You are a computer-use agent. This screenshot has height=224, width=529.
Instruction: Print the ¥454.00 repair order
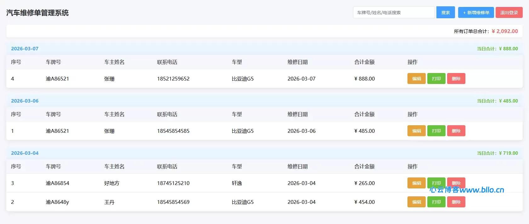pyautogui.click(x=436, y=202)
